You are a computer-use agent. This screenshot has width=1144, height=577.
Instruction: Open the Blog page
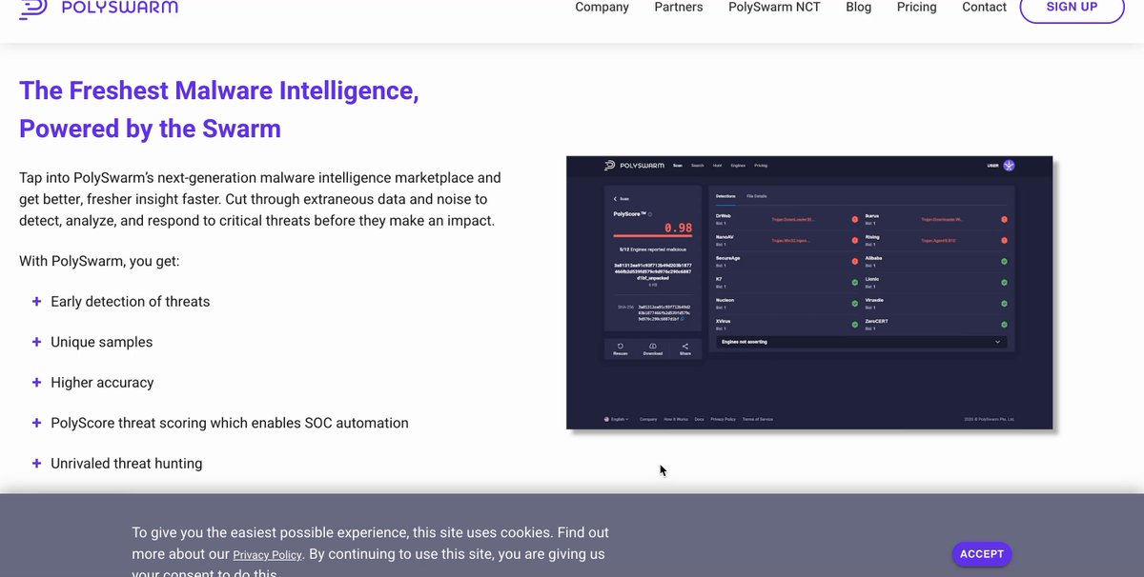[858, 7]
